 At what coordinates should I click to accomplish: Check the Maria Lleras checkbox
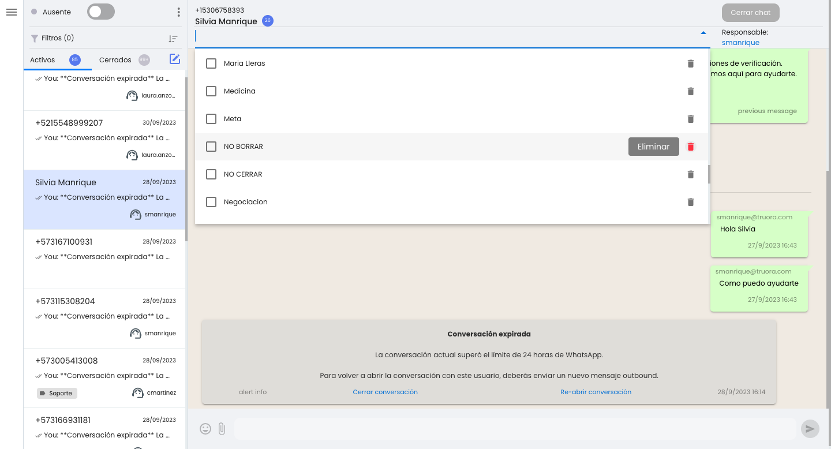tap(211, 63)
